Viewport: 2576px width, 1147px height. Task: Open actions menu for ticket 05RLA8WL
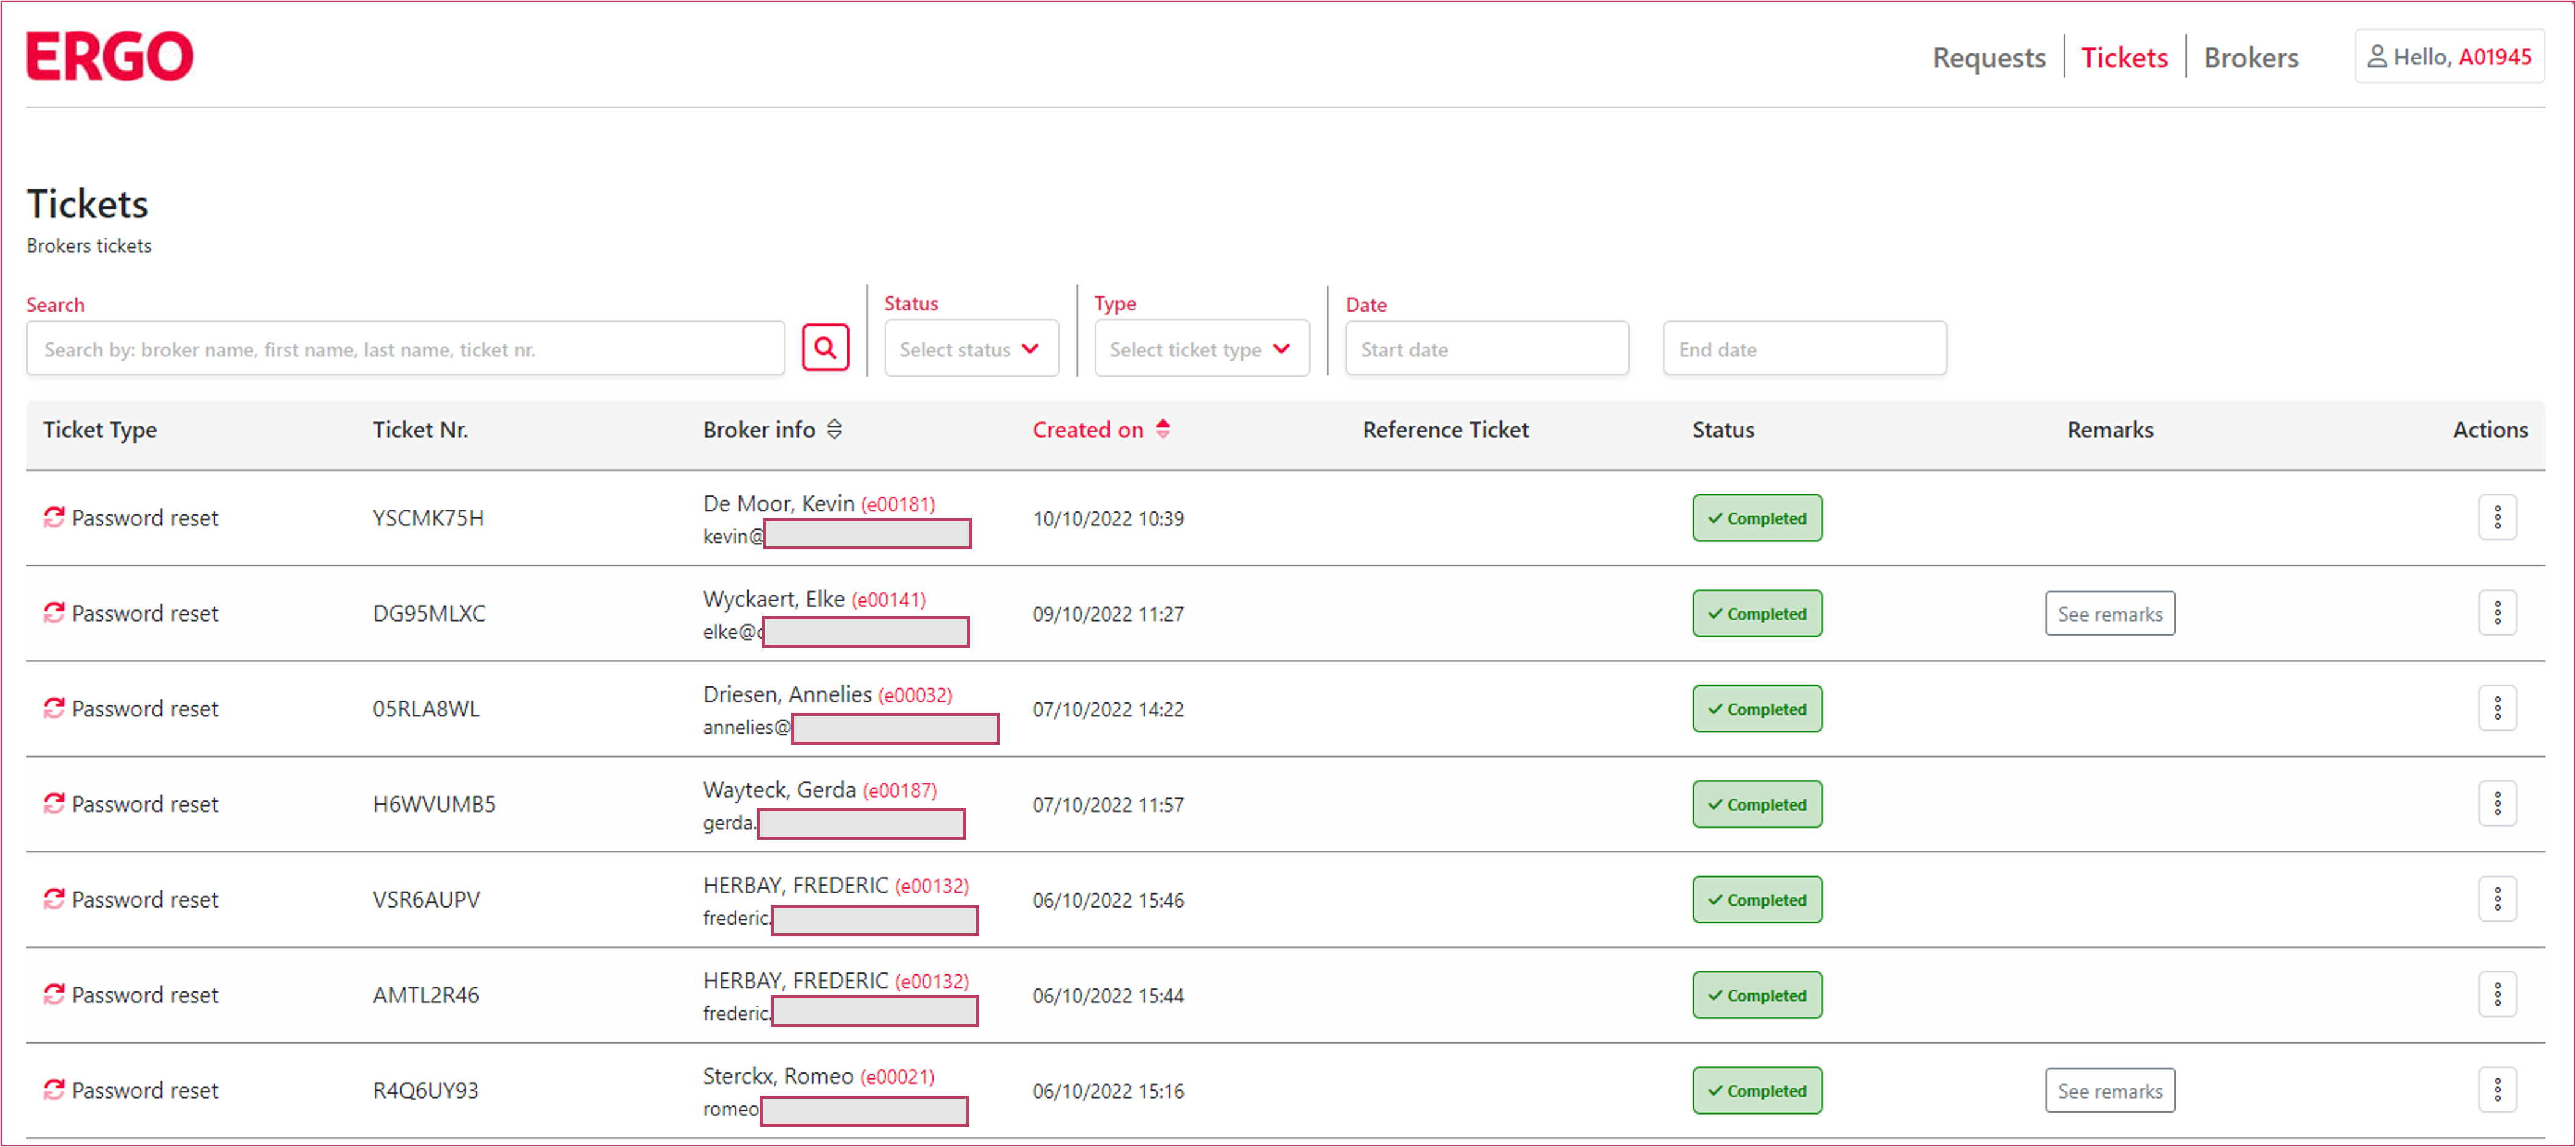point(2497,709)
